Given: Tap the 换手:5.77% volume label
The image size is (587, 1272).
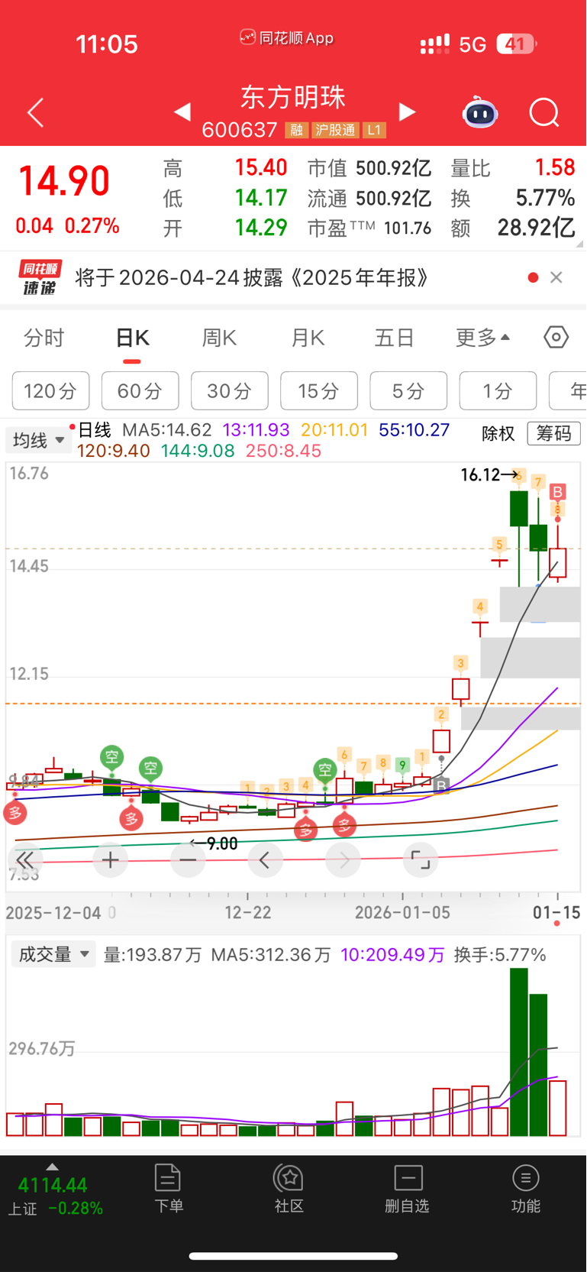Looking at the screenshot, I should 500,955.
